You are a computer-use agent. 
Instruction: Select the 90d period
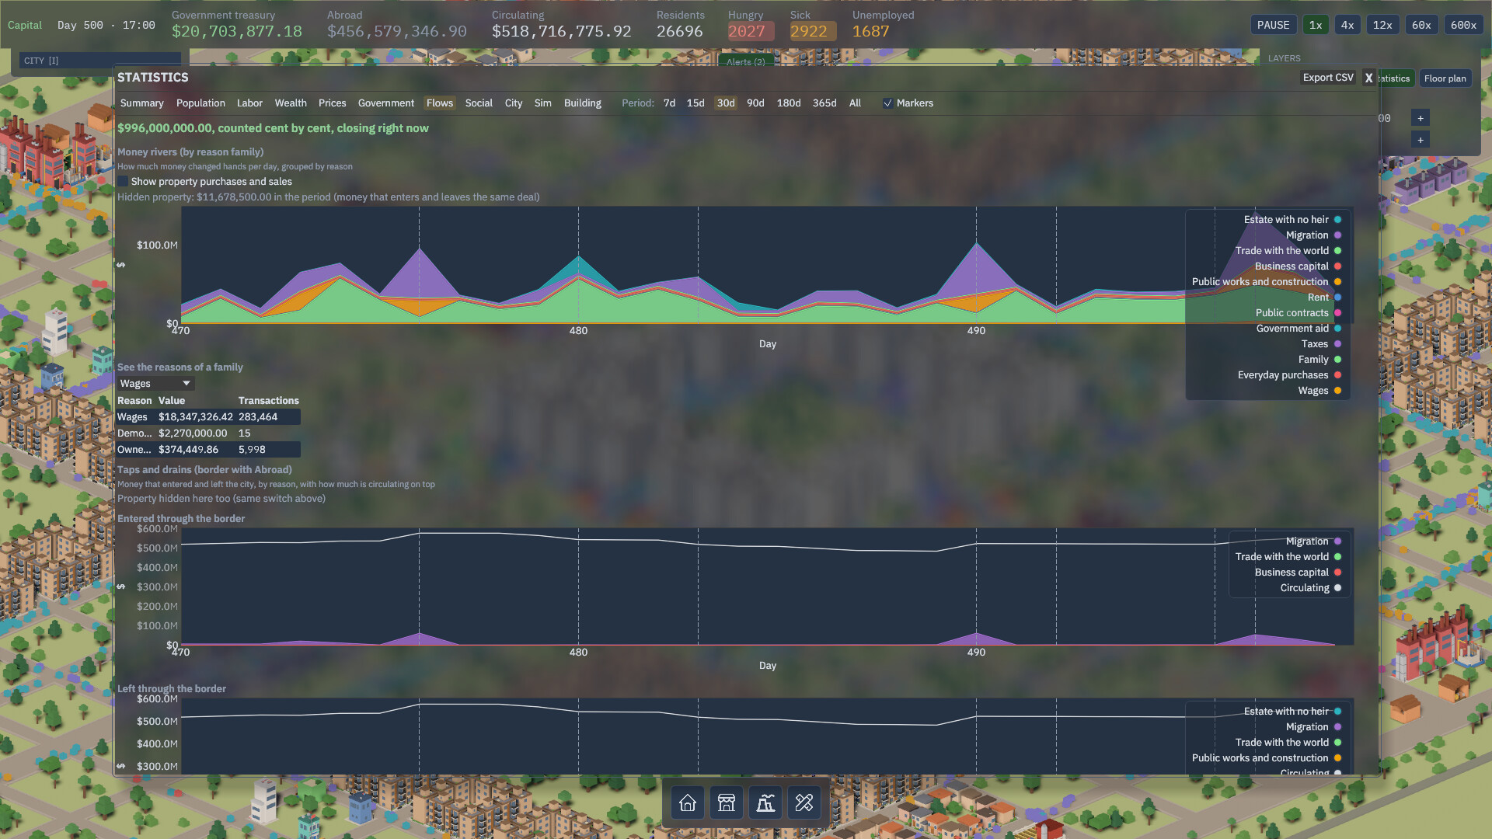[755, 103]
